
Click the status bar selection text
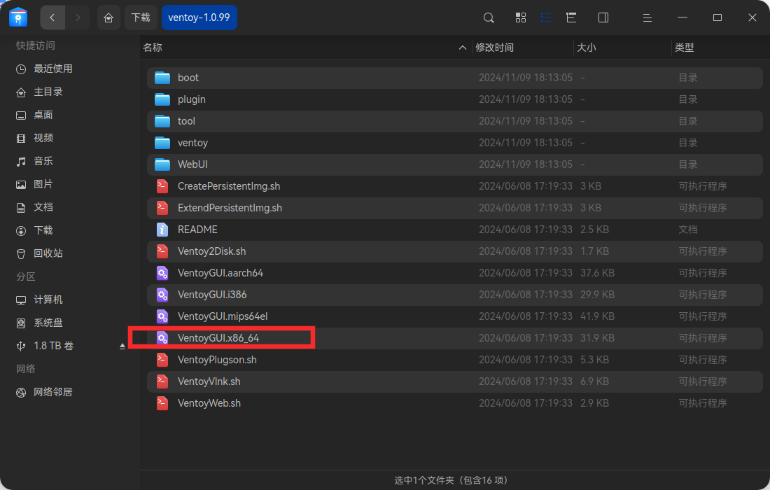(451, 480)
